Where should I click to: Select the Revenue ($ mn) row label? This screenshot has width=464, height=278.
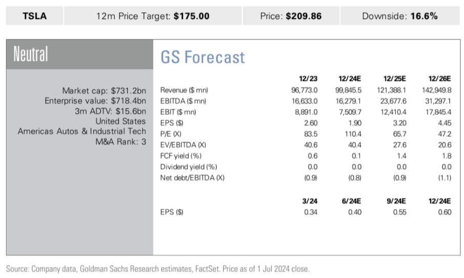184,90
